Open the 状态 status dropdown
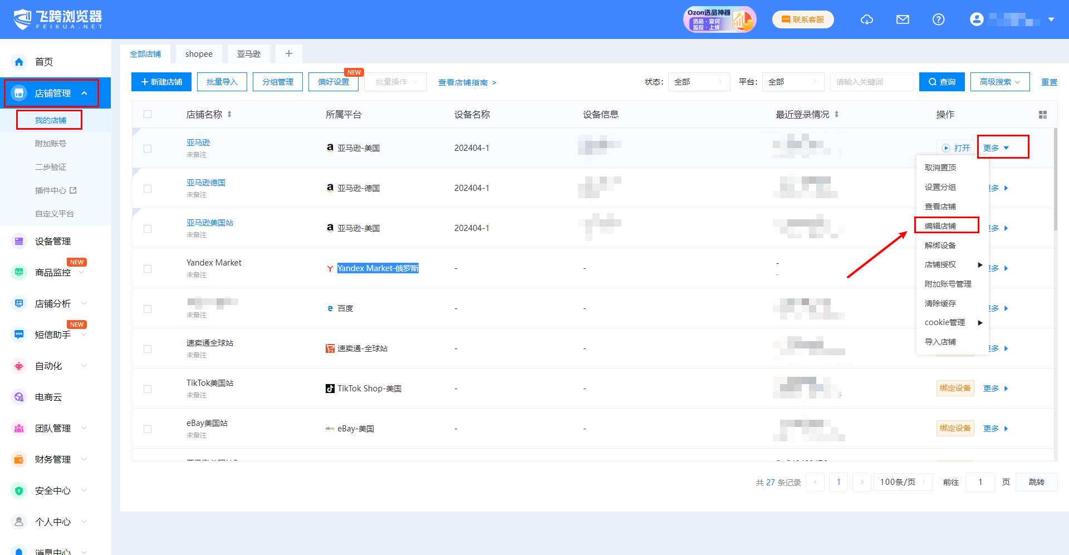 (698, 82)
